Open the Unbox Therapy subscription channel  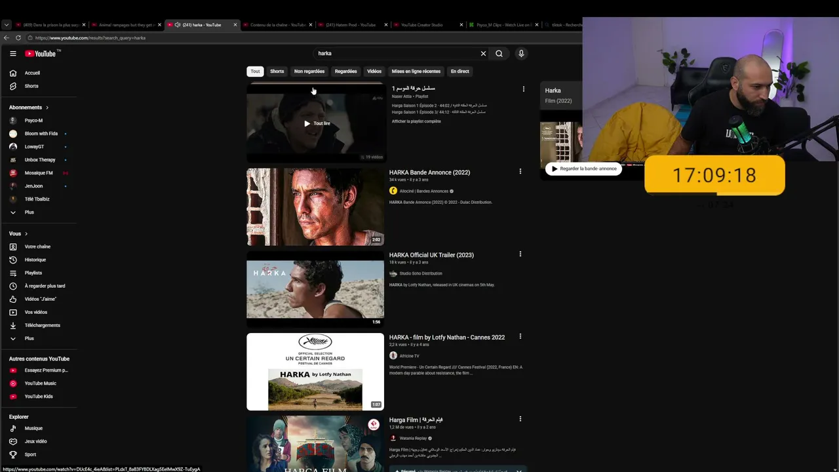(39, 160)
